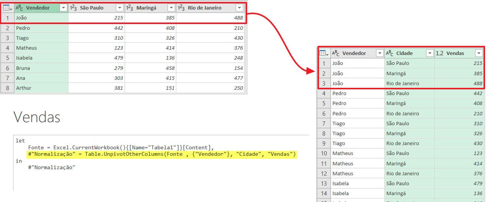The height and width of the screenshot is (202, 490).
Task: Click the Fonte = Excel.CurrentWorkbook code line
Action: pos(121,148)
